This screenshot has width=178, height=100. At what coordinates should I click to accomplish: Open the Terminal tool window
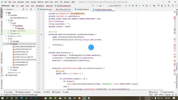[56, 92]
